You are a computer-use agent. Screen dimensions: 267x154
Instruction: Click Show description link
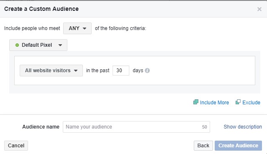click(243, 127)
